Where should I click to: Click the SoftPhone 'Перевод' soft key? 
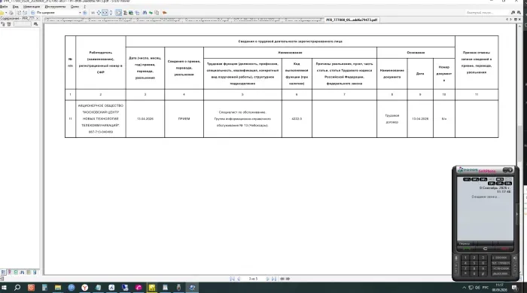(465, 243)
